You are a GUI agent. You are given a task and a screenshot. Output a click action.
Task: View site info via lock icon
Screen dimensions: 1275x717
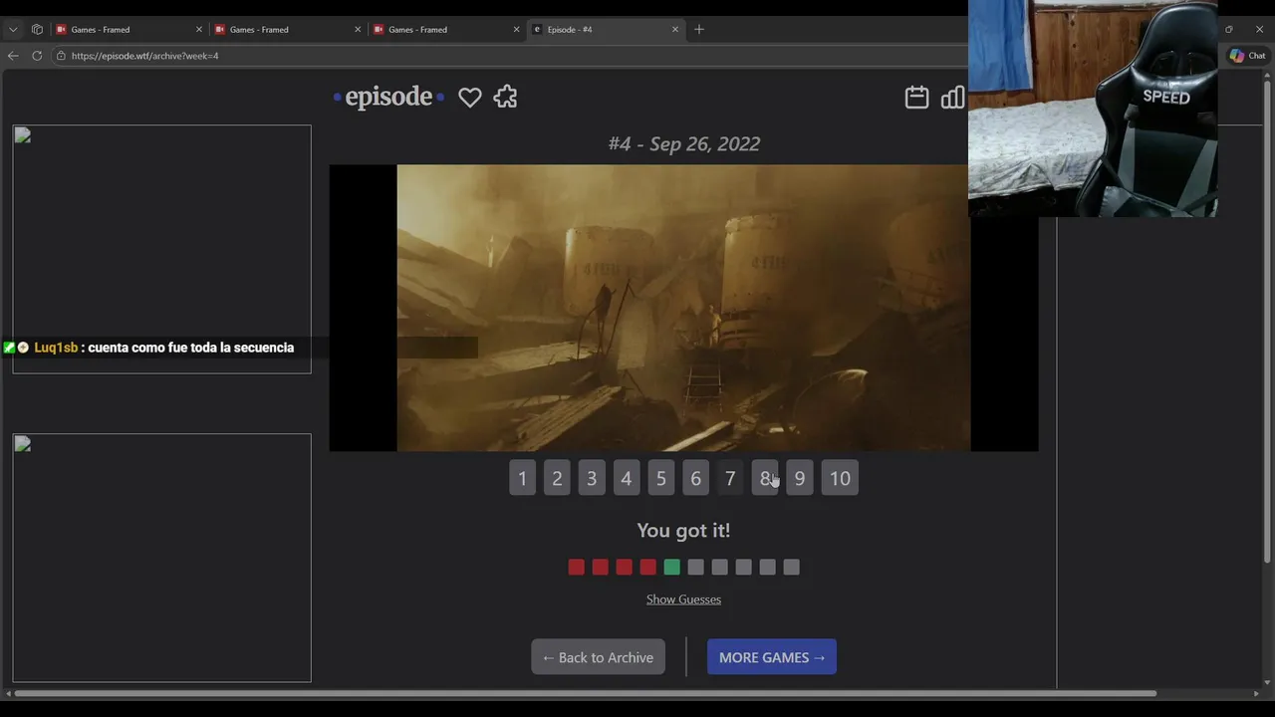point(61,56)
